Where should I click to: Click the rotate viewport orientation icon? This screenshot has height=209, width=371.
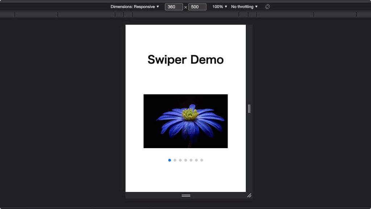[267, 7]
